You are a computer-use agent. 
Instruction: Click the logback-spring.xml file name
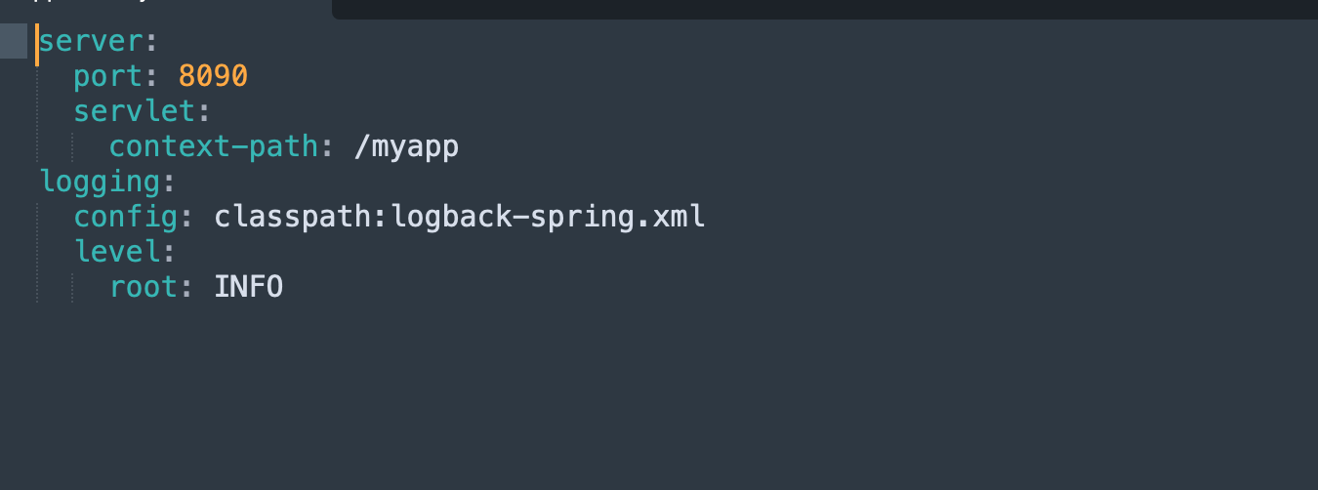(548, 217)
